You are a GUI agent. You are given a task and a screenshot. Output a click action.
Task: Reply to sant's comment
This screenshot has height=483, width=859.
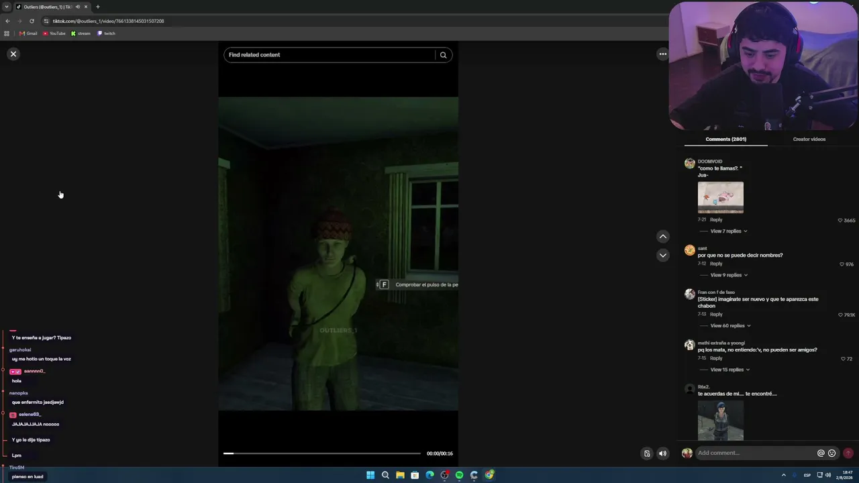pyautogui.click(x=716, y=264)
